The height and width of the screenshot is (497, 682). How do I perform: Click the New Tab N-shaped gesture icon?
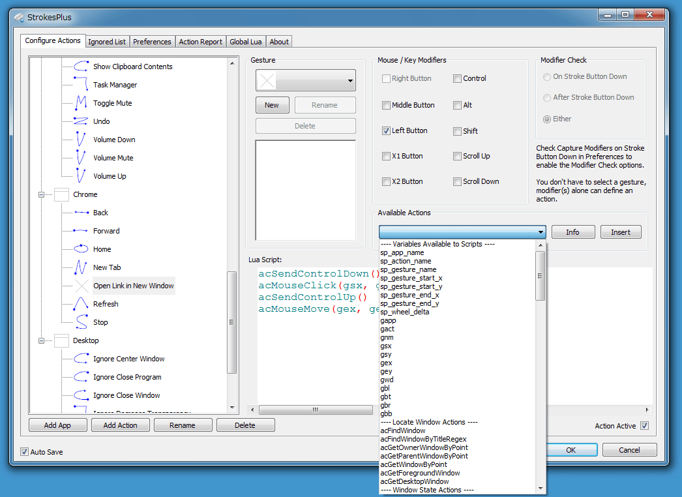coord(82,267)
